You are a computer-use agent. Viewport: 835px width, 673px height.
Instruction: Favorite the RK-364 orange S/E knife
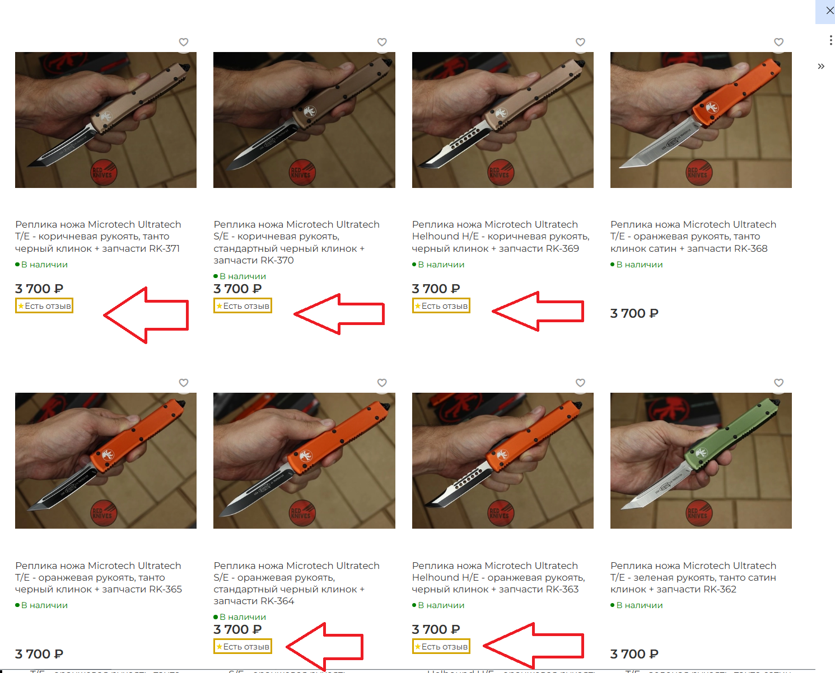[382, 383]
